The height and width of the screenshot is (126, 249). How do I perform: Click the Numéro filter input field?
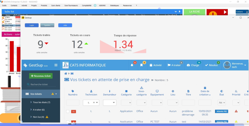point(73,103)
